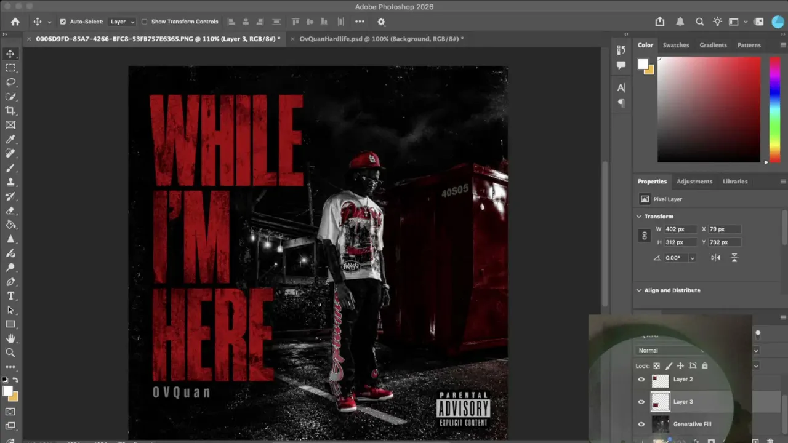This screenshot has height=443, width=788.
Task: Select the Hand tool
Action: [x=10, y=338]
